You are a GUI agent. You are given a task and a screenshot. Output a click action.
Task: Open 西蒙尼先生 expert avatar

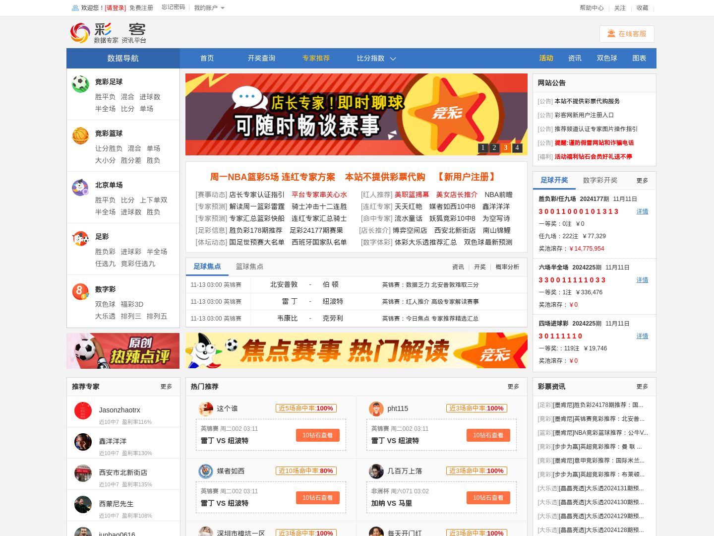tap(83, 504)
